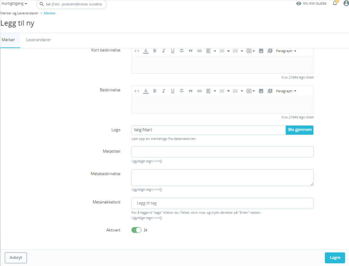Open source code view in Beskrivelse editor

137,91
